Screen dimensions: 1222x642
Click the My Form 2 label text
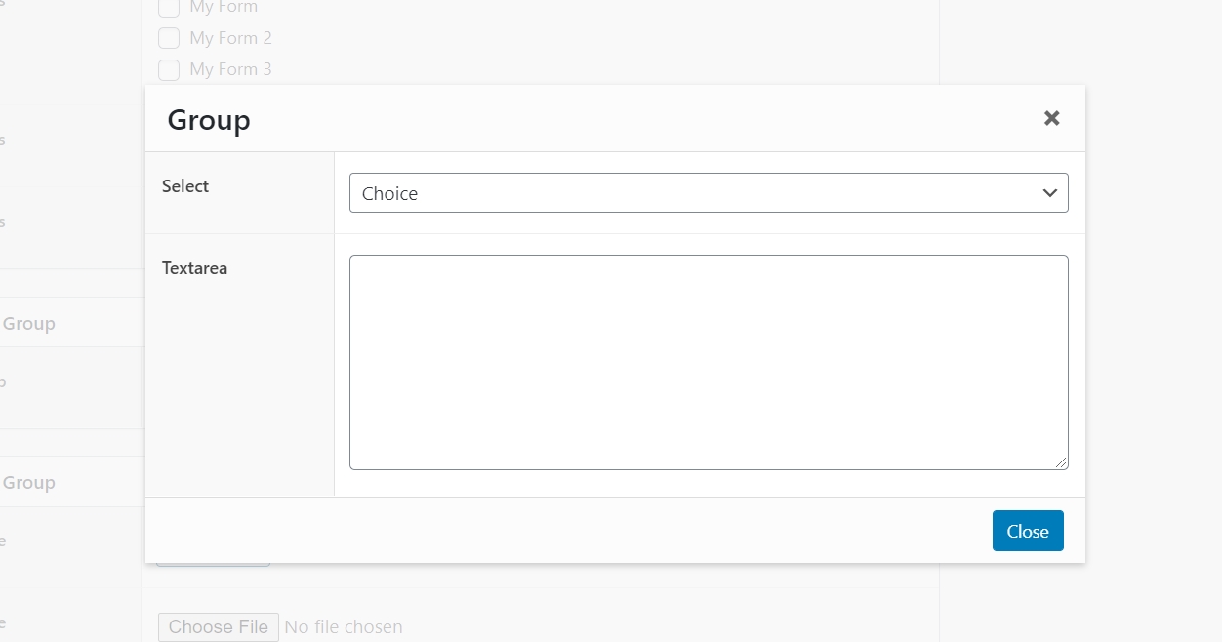coord(230,38)
